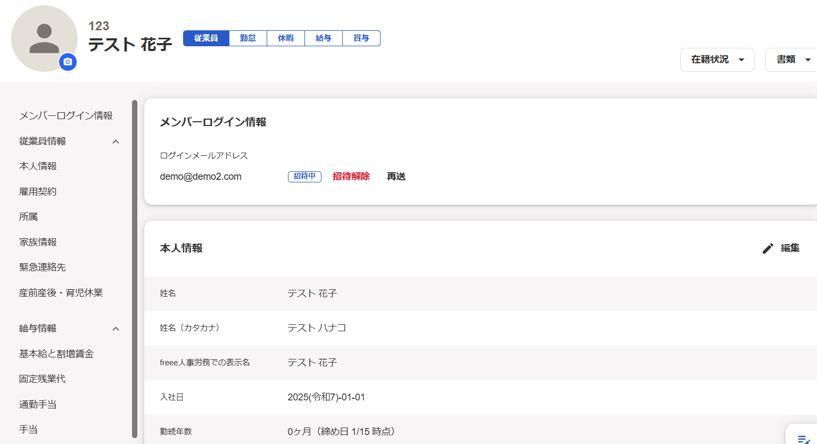Viewport: 817px width, 444px height.
Task: Switch to the 勤怠 tab
Action: (x=248, y=38)
